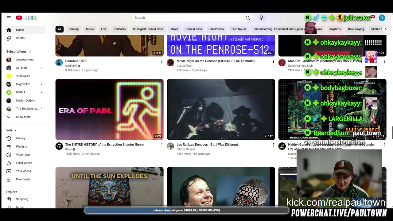Open more options for Movie Night on the Penrose

tap(273, 62)
